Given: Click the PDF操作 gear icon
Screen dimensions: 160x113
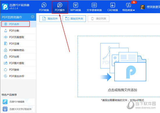Looking at the screenshot, I should (x=60, y=5).
